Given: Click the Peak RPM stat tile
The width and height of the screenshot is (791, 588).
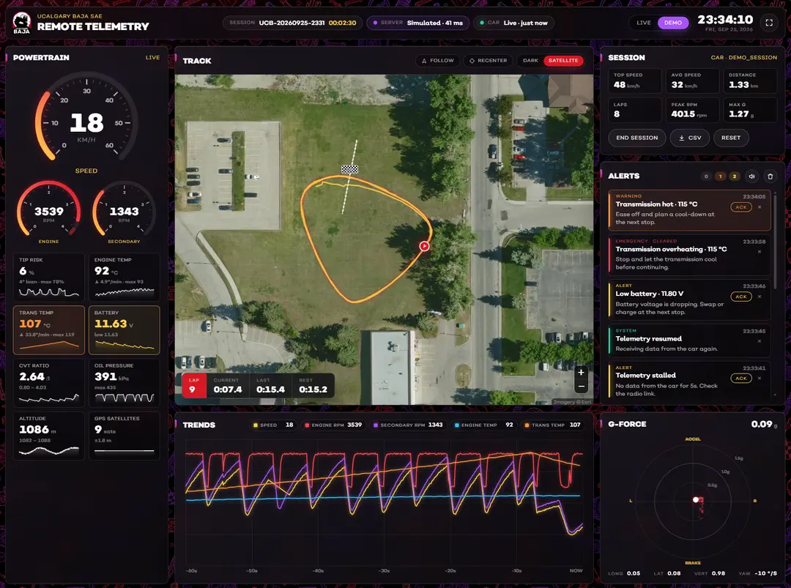Looking at the screenshot, I should (692, 110).
